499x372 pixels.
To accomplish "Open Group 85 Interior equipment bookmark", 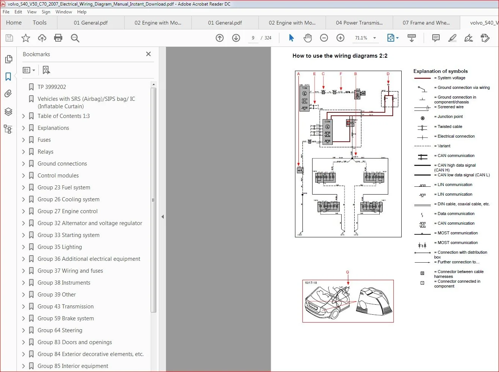I will point(73,366).
